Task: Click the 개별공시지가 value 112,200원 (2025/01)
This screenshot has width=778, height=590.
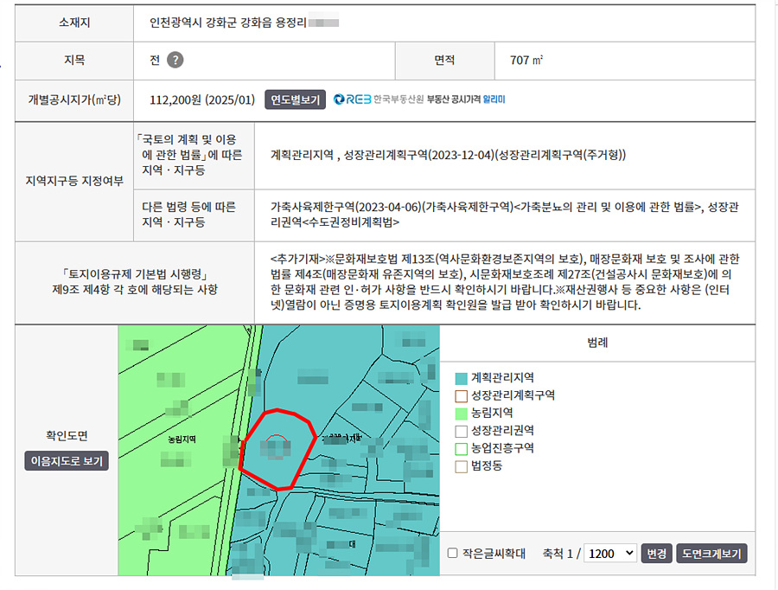Action: (x=202, y=99)
